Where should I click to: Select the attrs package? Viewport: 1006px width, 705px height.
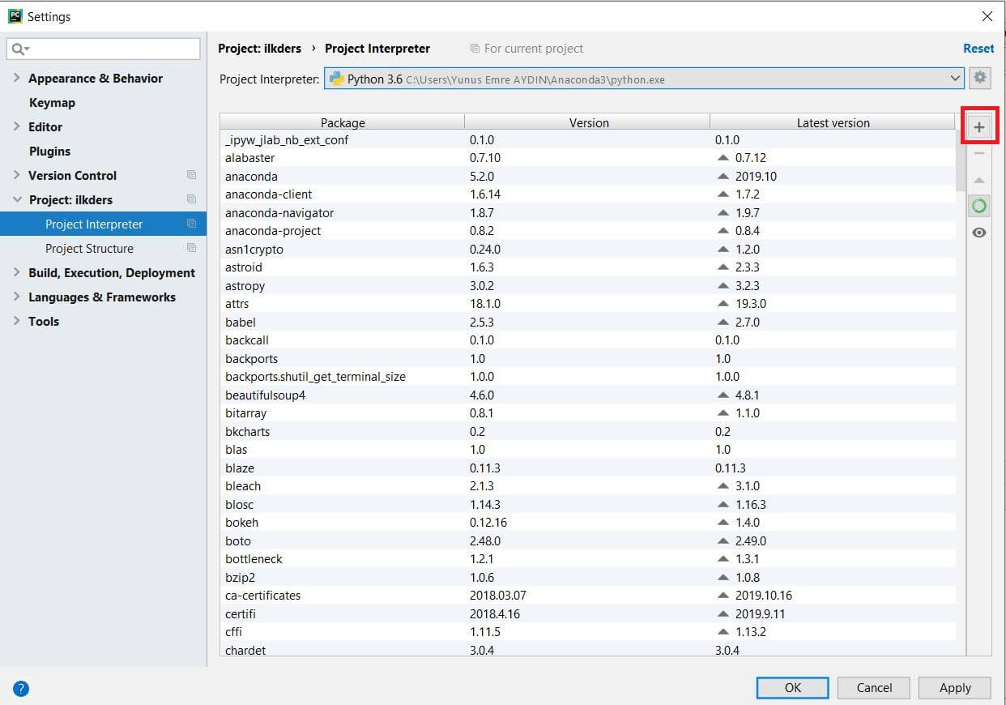point(588,304)
